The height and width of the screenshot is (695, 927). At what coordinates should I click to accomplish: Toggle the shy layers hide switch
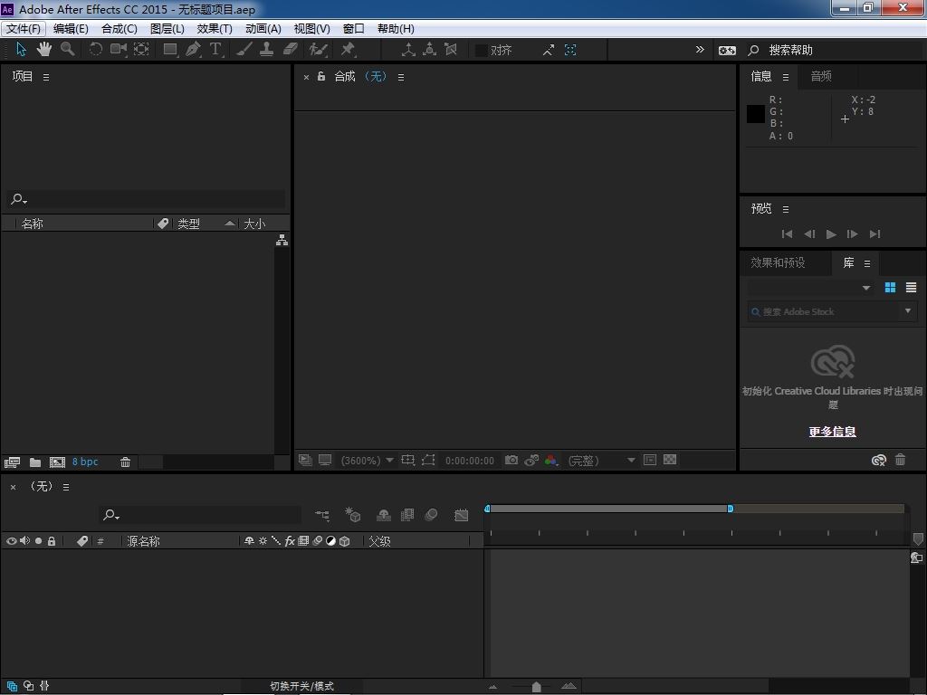pyautogui.click(x=384, y=515)
